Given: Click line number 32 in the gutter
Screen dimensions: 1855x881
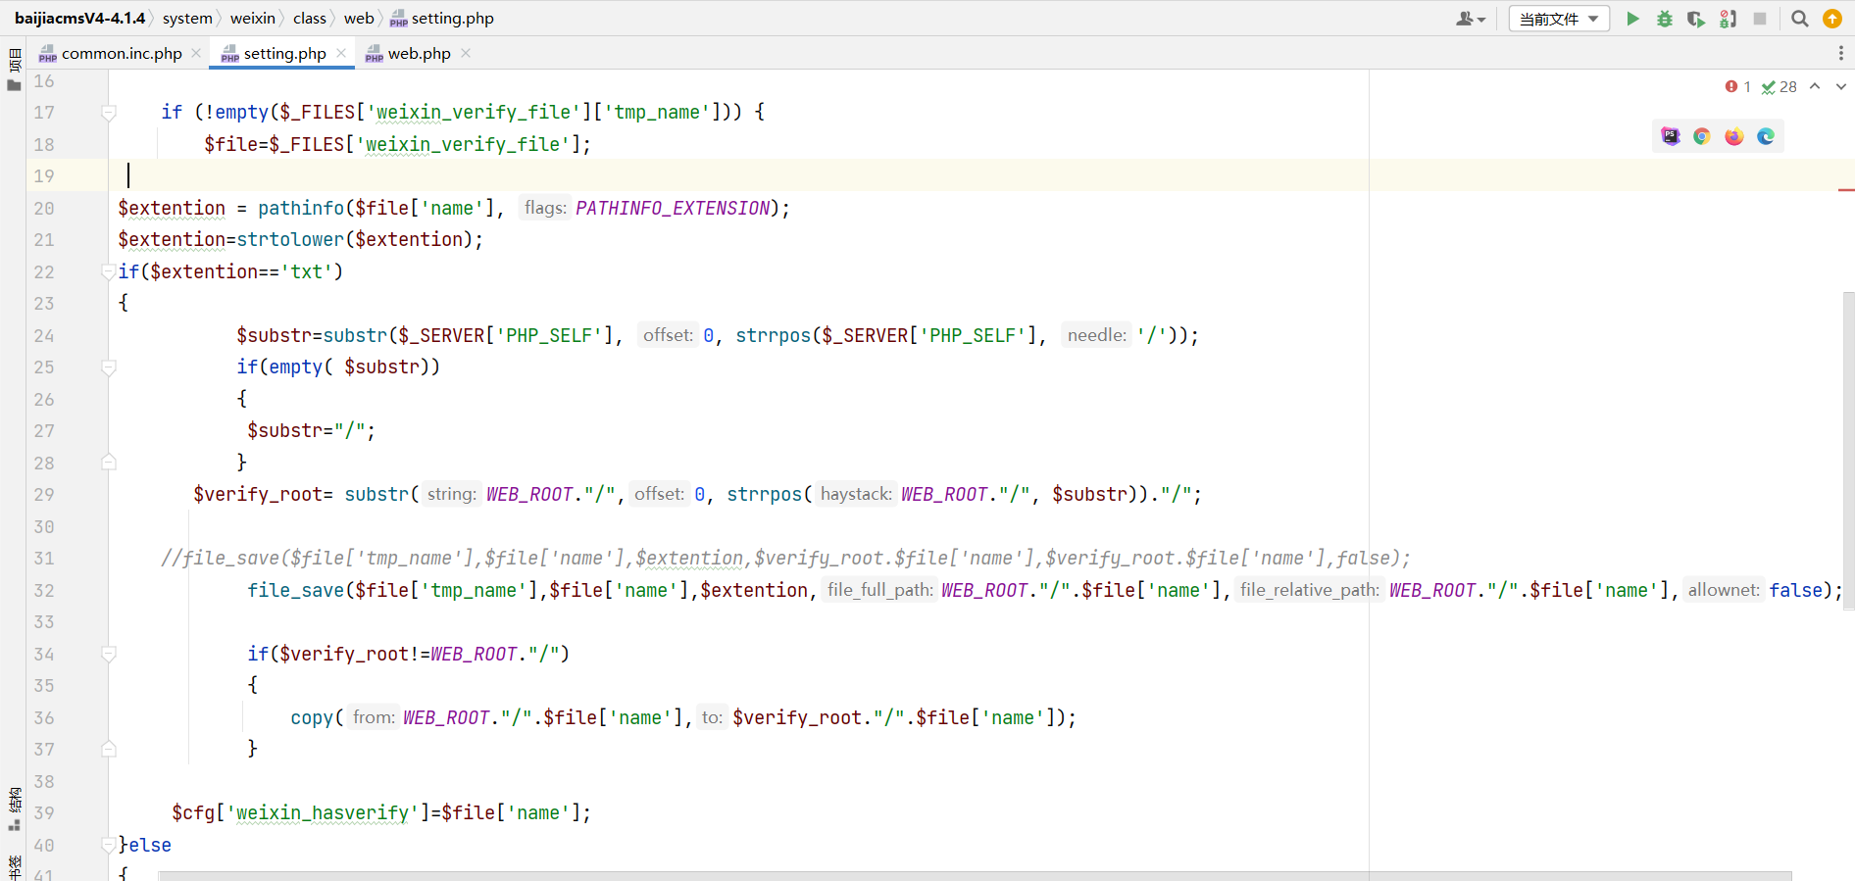Looking at the screenshot, I should click(x=44, y=590).
